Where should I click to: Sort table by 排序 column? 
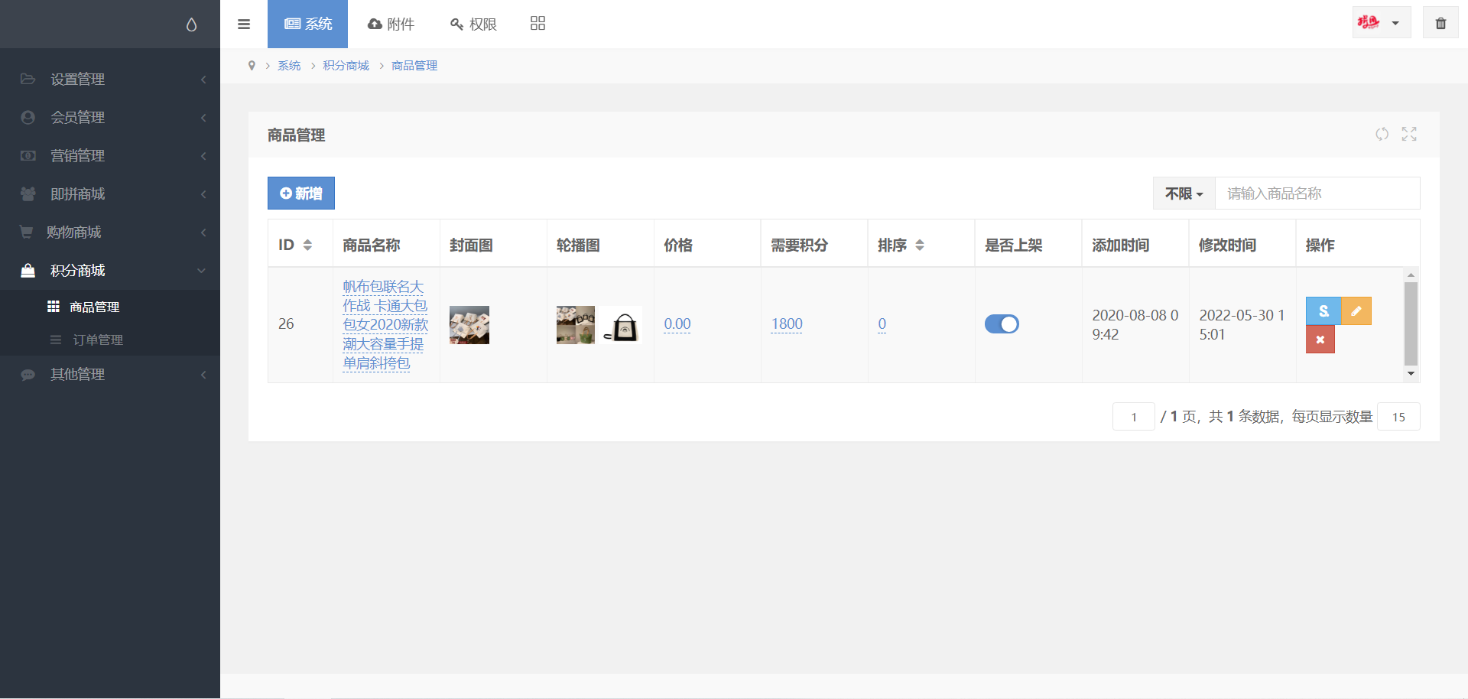coord(920,245)
